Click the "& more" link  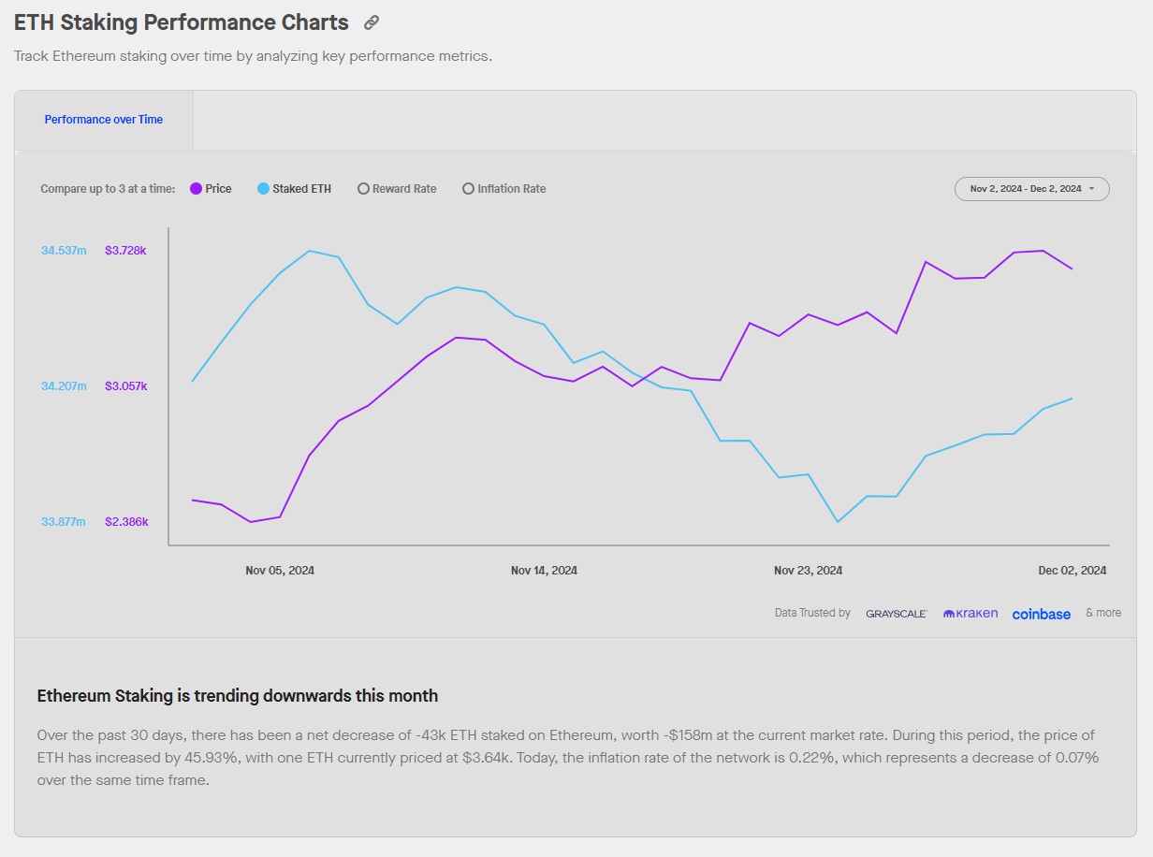pyautogui.click(x=1102, y=613)
